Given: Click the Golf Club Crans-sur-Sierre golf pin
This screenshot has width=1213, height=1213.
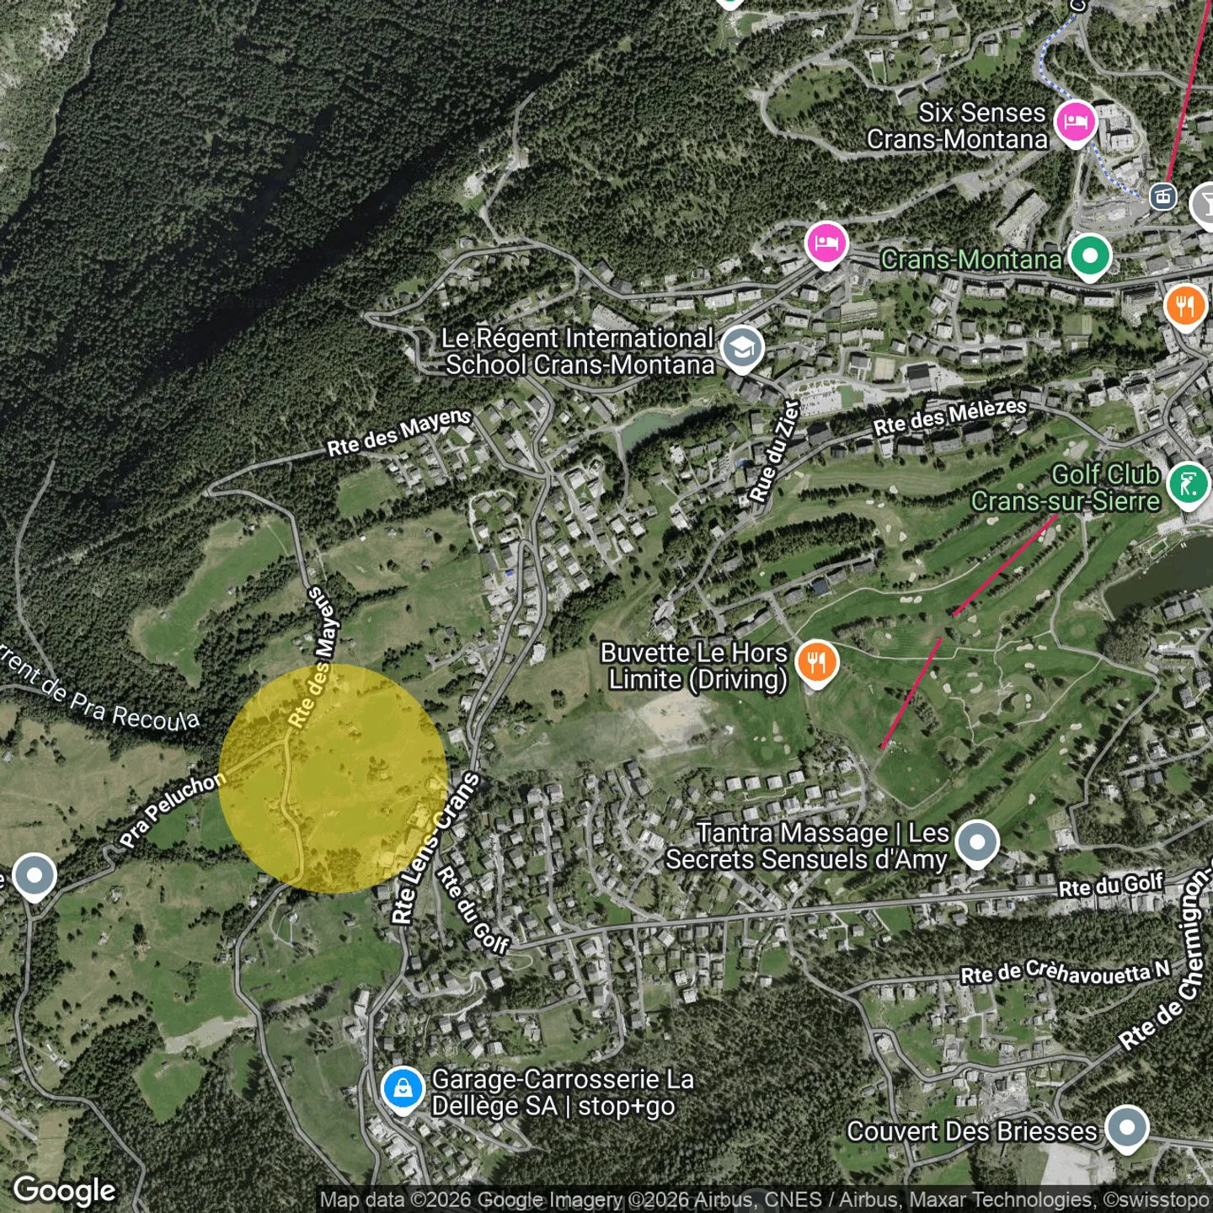Looking at the screenshot, I should tap(1189, 485).
